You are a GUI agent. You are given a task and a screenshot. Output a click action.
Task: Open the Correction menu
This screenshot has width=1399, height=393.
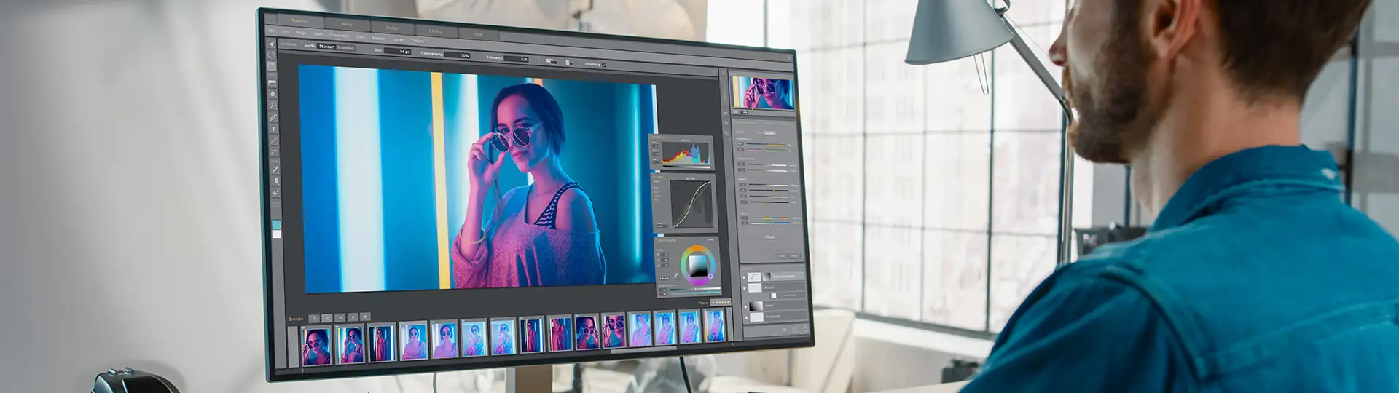[x=340, y=35]
